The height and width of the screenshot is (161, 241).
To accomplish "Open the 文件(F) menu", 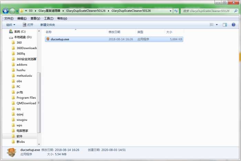I will (9, 19).
